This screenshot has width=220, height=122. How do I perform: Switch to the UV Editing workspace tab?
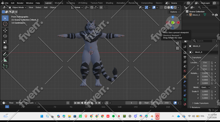(82, 3)
